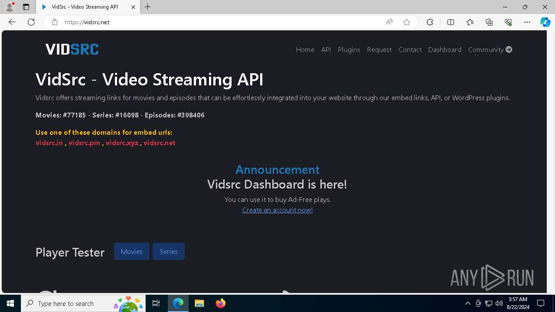This screenshot has height=312, width=555.
Task: Open Browser essentials heart icon
Action: [508, 22]
